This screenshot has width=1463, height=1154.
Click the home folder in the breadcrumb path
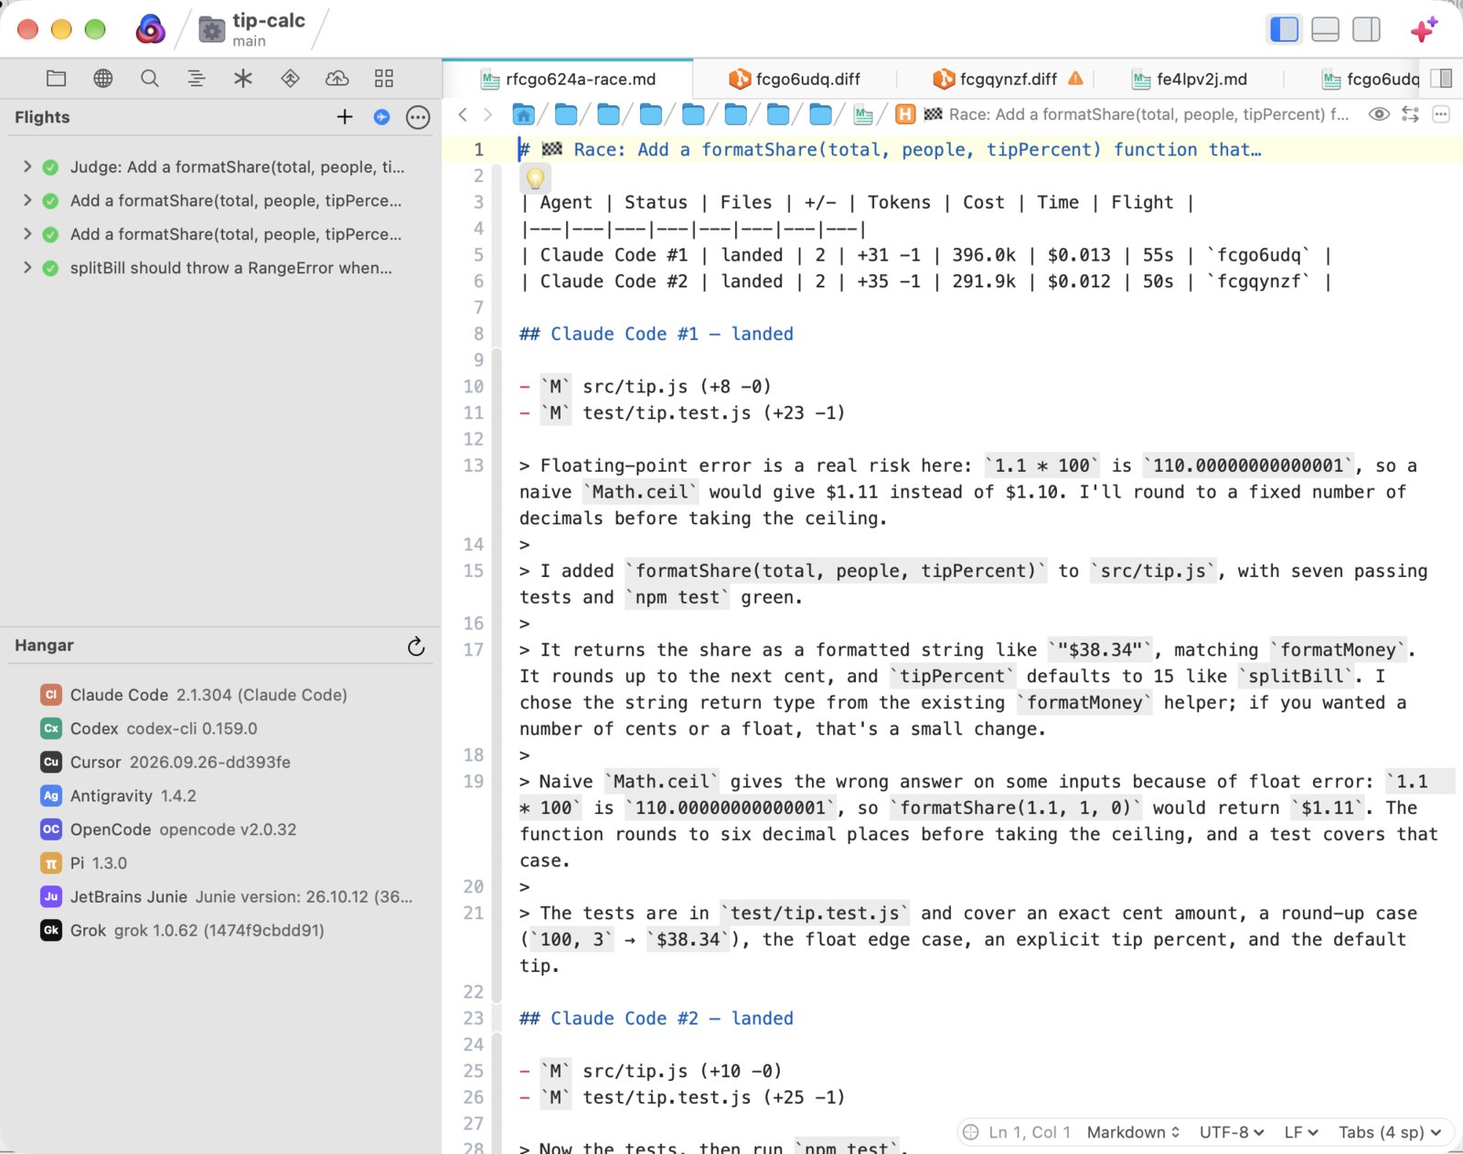[523, 114]
